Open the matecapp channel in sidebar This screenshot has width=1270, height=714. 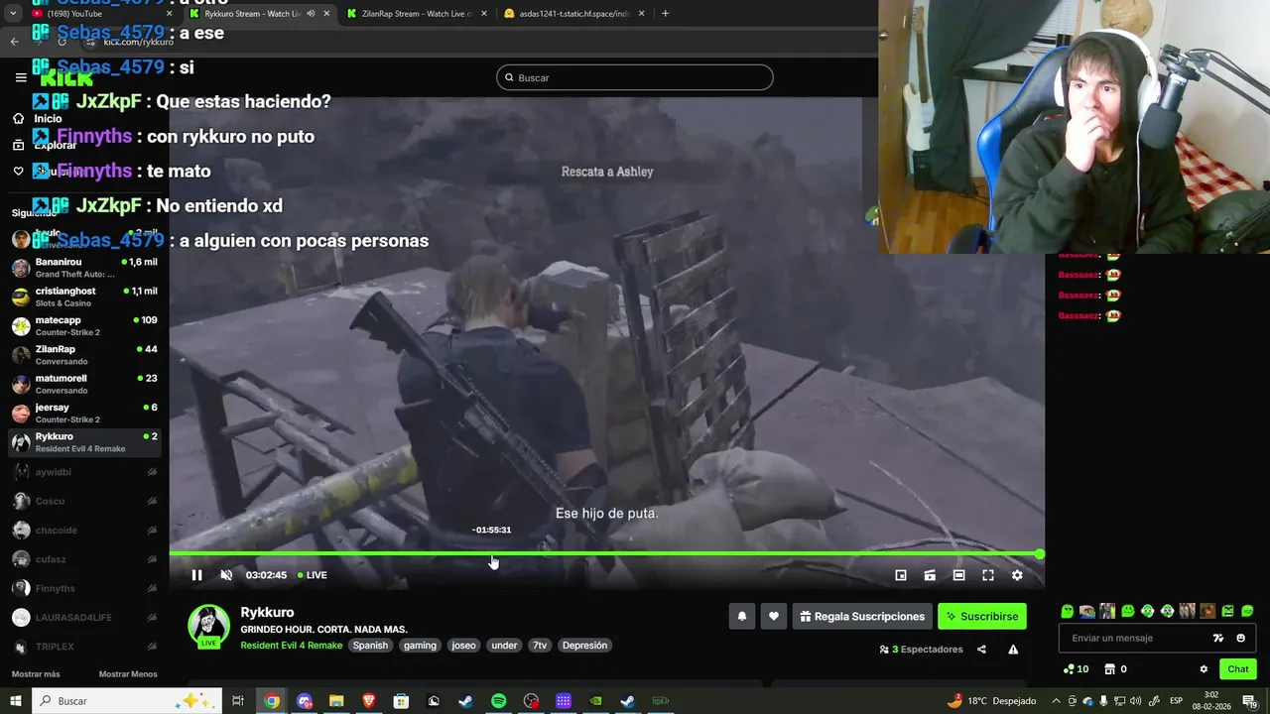click(x=84, y=325)
